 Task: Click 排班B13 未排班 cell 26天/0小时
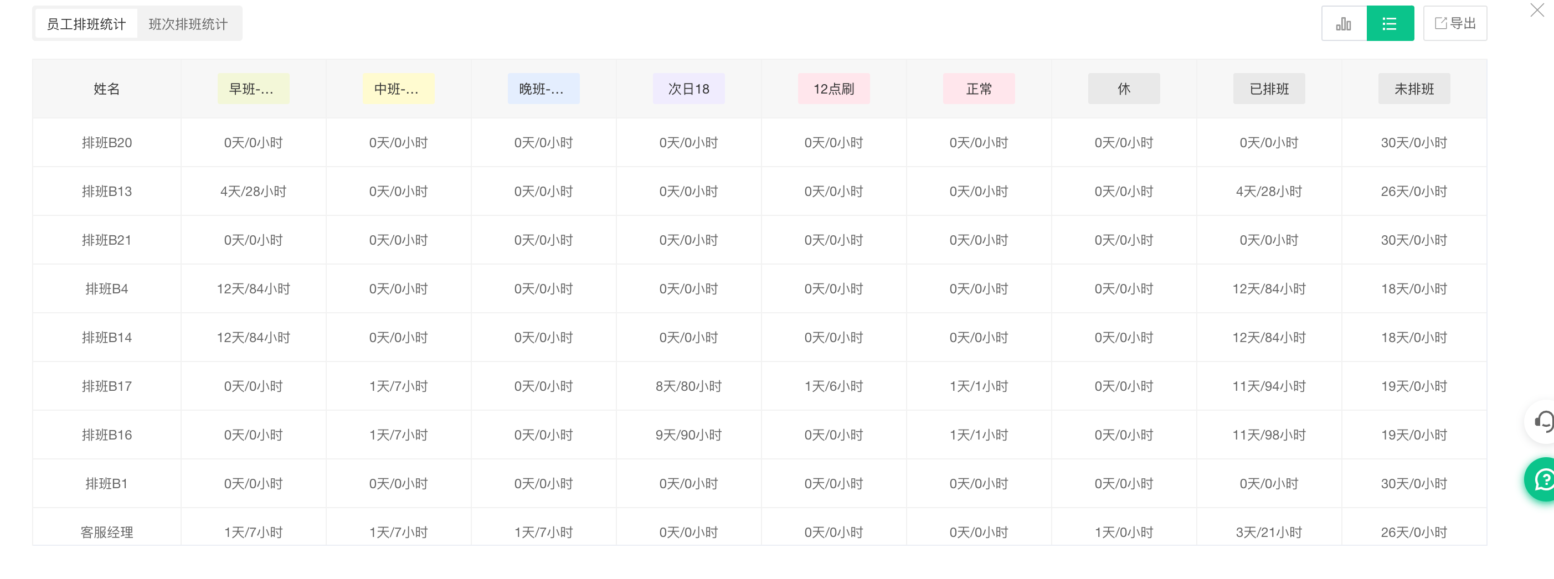point(1414,191)
